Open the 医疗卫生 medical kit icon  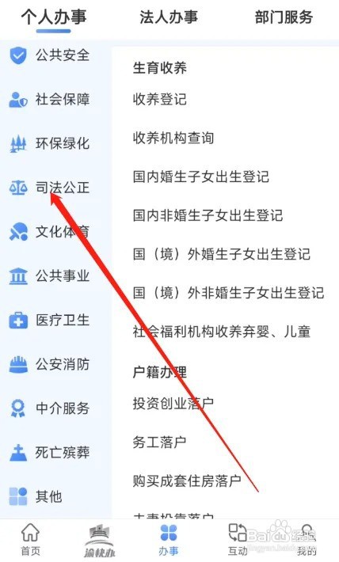[18, 320]
